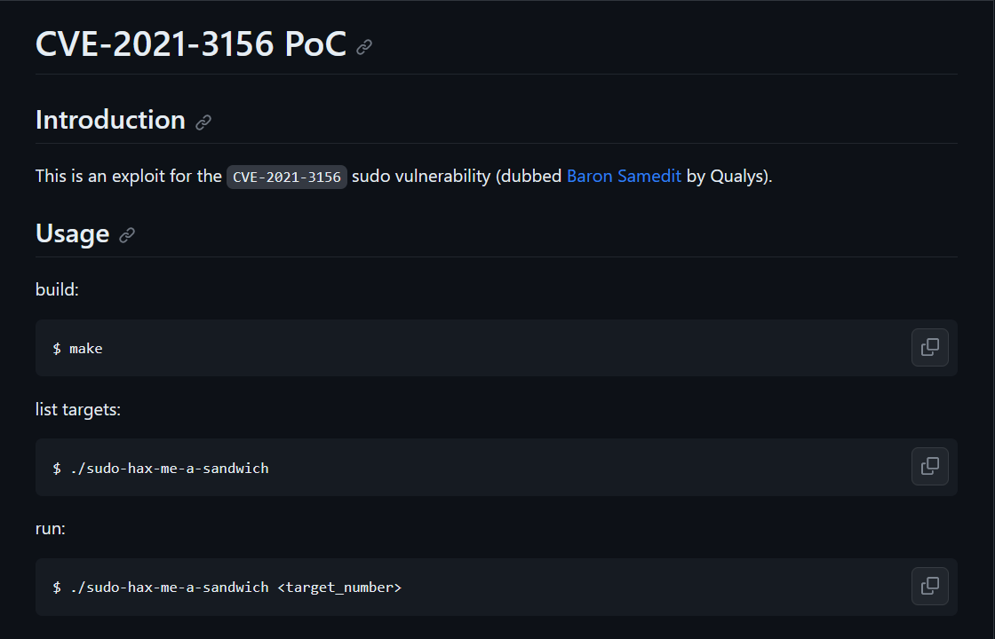Screen dimensions: 995x639
Task: Click the word 'Qualys' in the introduction
Action: coord(736,177)
